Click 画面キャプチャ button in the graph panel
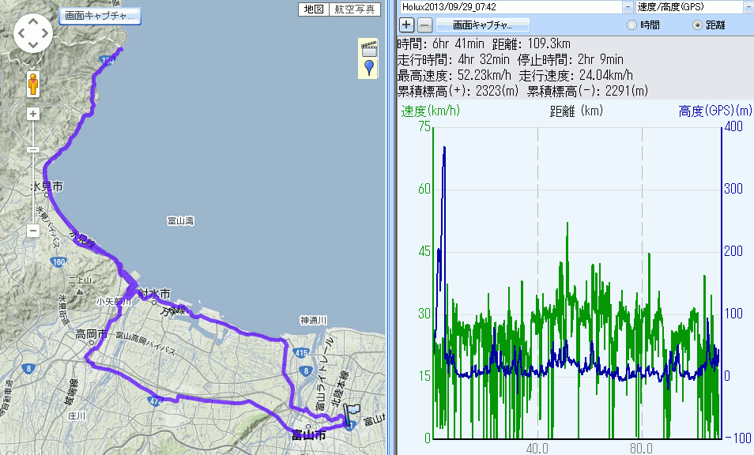The width and height of the screenshot is (754, 455). point(479,25)
